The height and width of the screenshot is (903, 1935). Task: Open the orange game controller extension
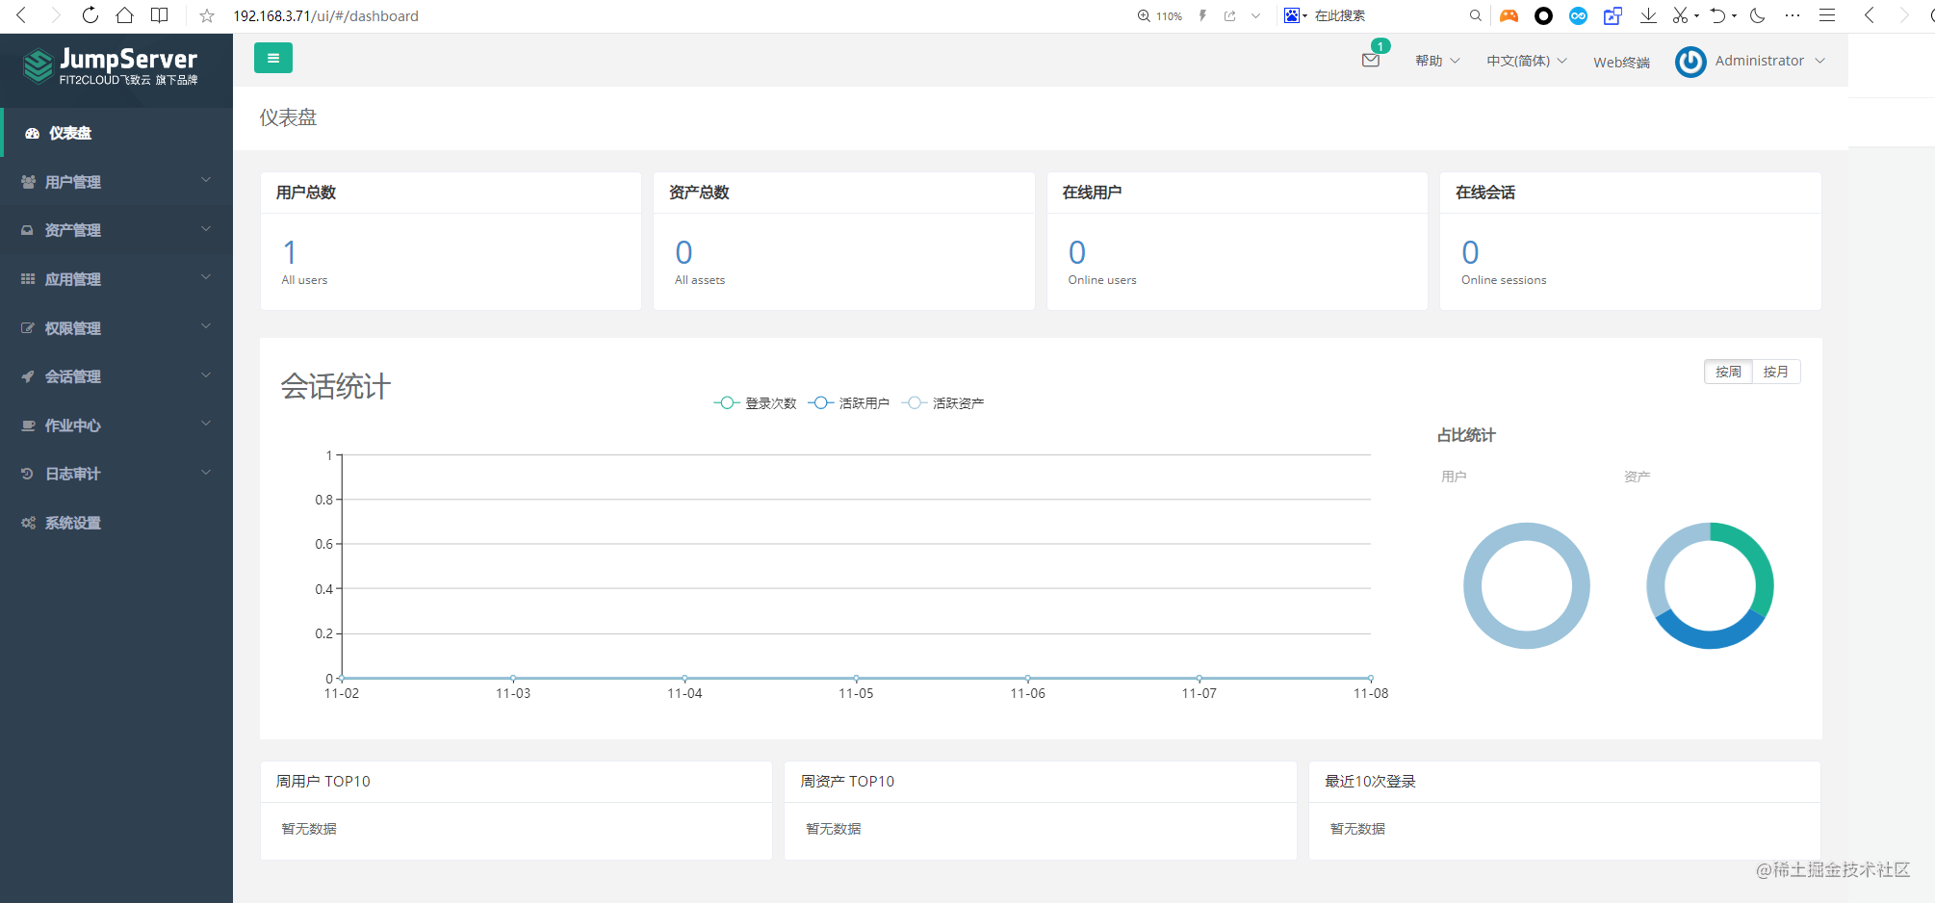pos(1509,15)
